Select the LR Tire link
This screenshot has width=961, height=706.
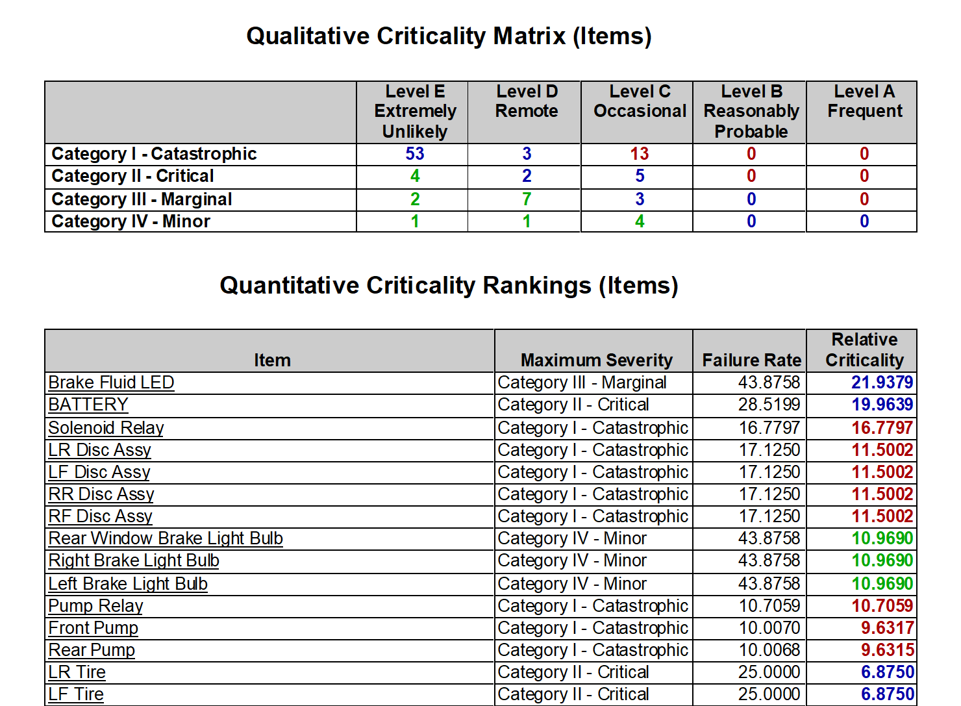[x=77, y=672]
